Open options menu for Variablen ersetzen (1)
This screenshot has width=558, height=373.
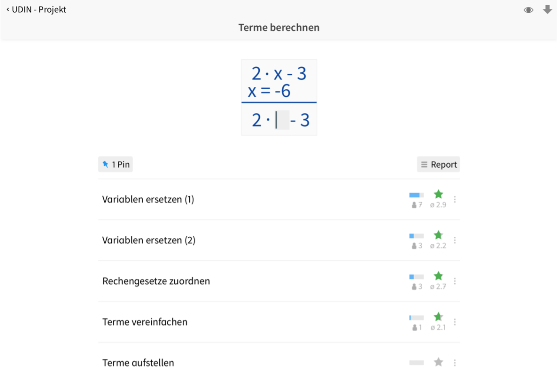click(455, 200)
